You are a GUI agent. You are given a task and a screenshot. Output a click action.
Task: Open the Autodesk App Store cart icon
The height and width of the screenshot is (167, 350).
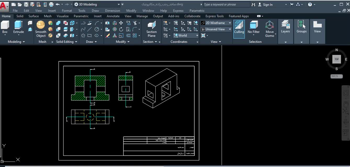coord(292,4)
